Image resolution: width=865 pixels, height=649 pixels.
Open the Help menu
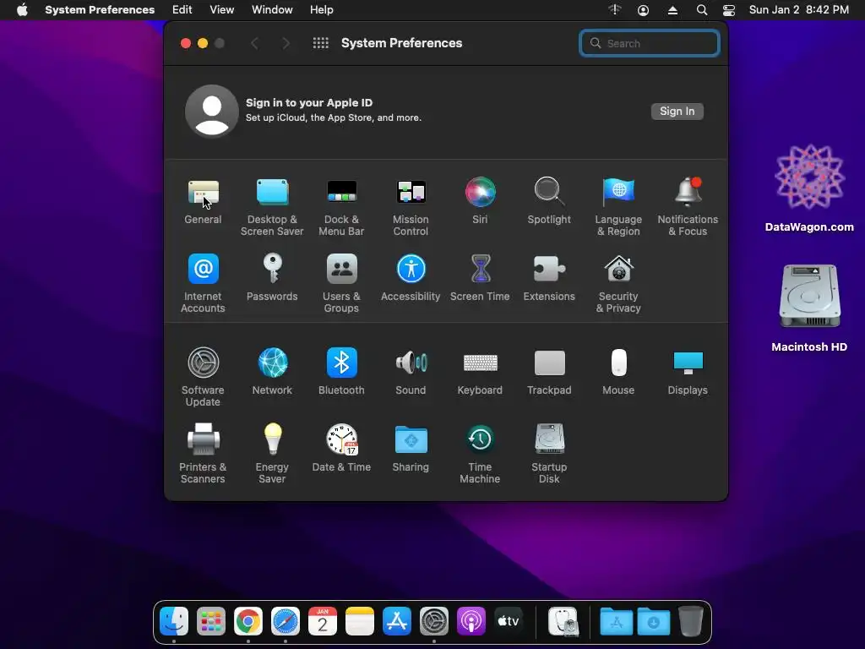coord(321,10)
